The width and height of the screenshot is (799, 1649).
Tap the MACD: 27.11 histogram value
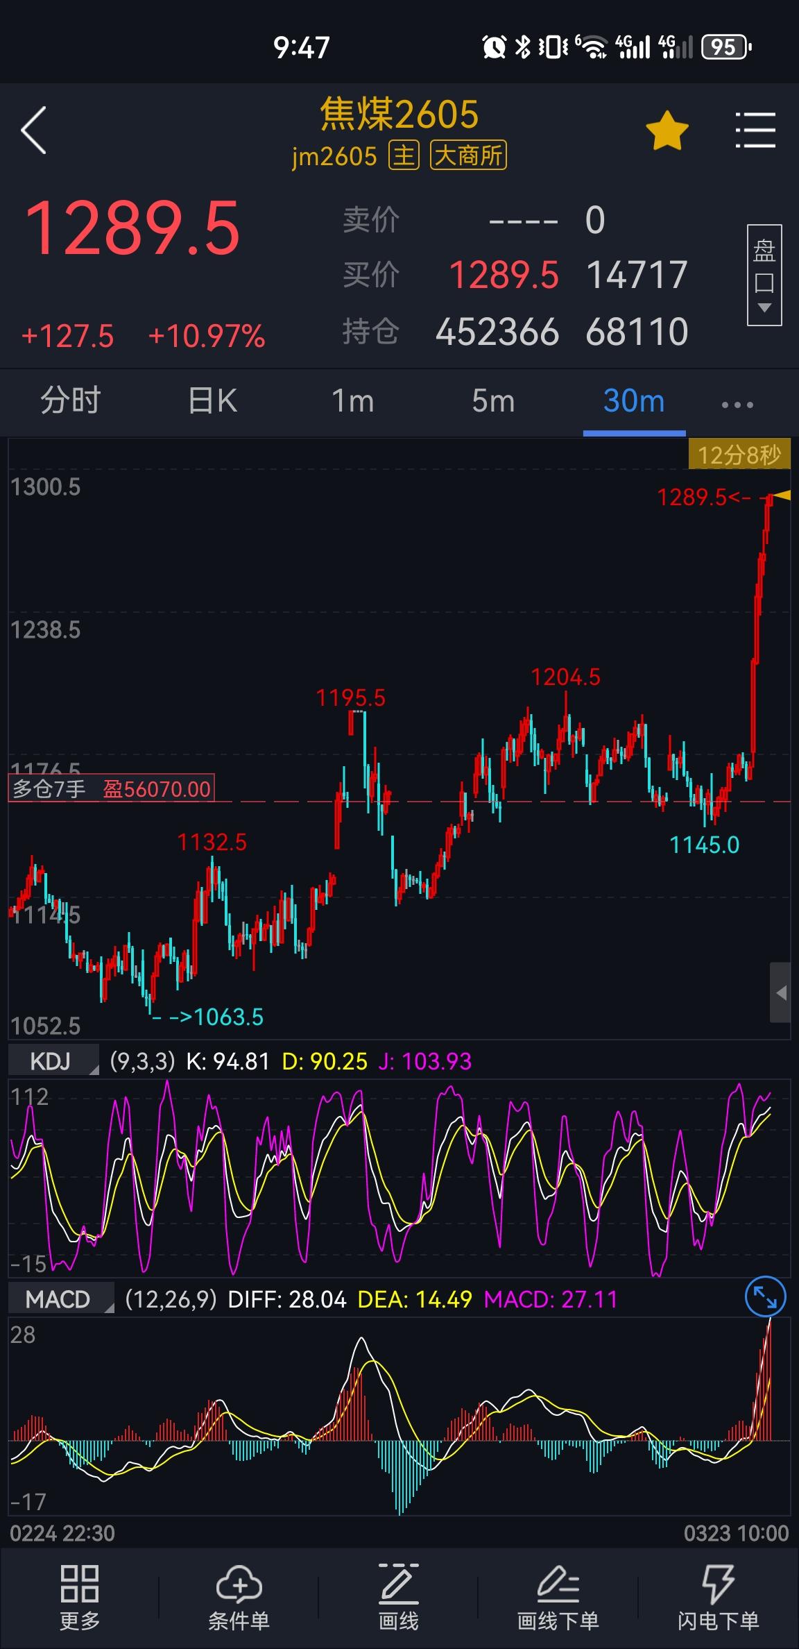(551, 1299)
